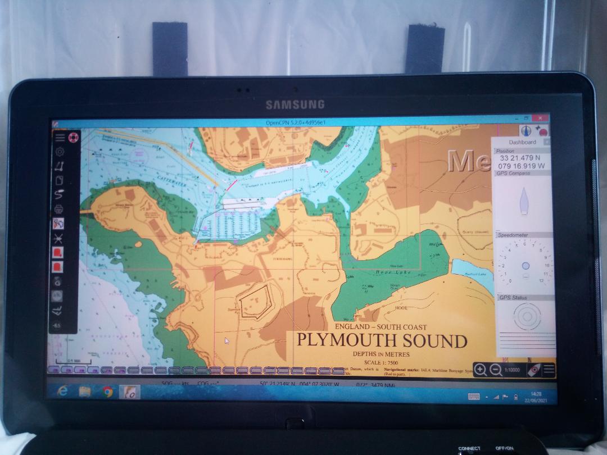Click the compass needle instrument

pyautogui.click(x=524, y=201)
